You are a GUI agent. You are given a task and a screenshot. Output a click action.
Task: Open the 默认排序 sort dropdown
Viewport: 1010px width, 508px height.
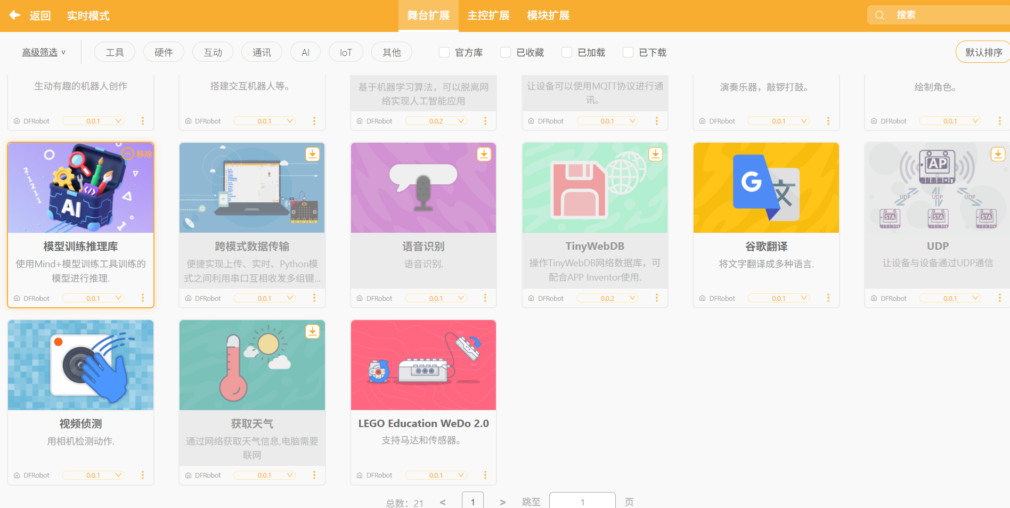[x=983, y=52]
